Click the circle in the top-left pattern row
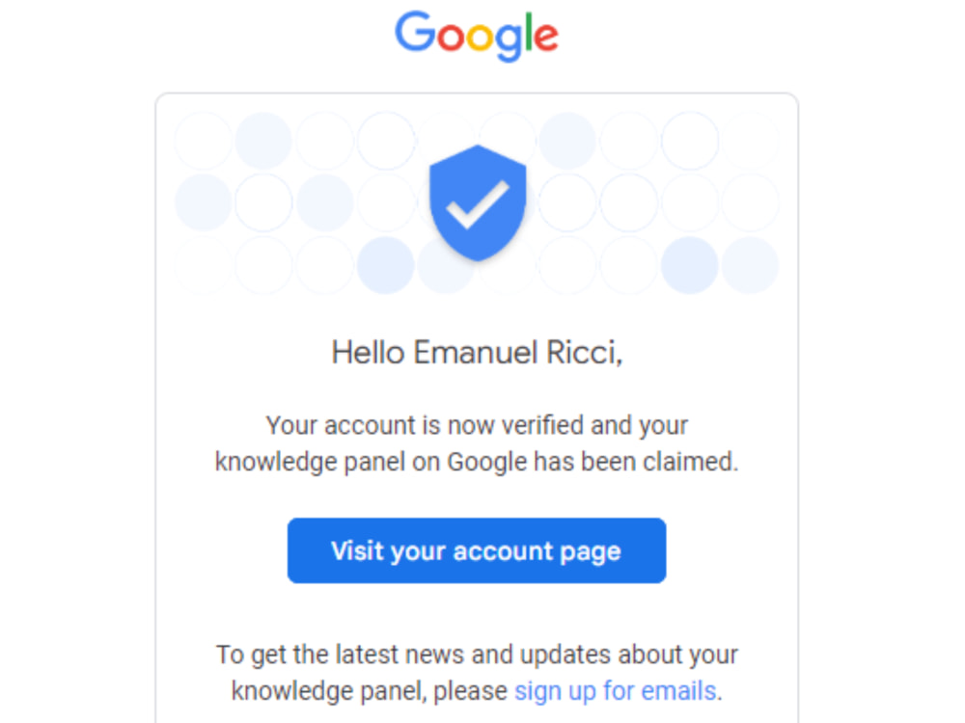Screen dimensions: 965x723 [203, 138]
